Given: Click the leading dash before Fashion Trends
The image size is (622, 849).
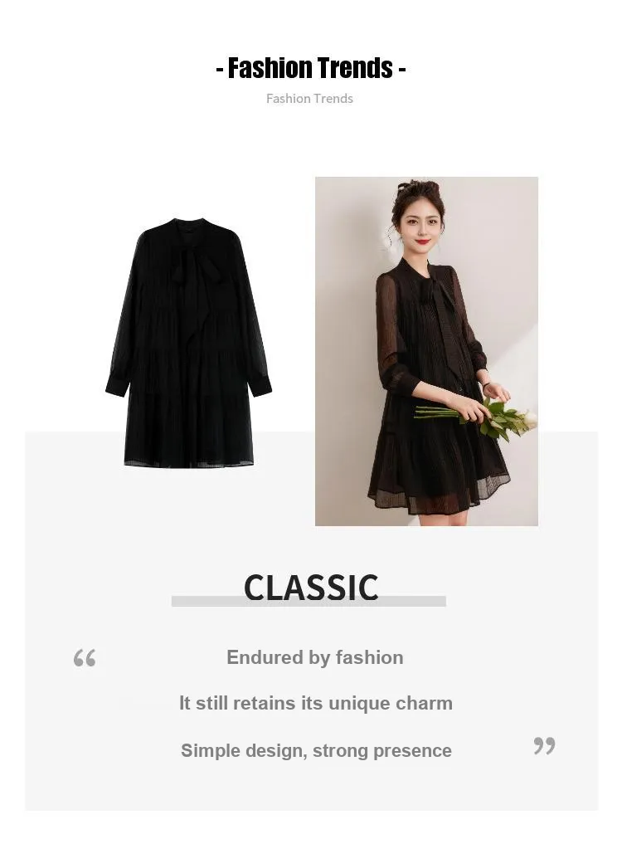Looking at the screenshot, I should point(220,70).
